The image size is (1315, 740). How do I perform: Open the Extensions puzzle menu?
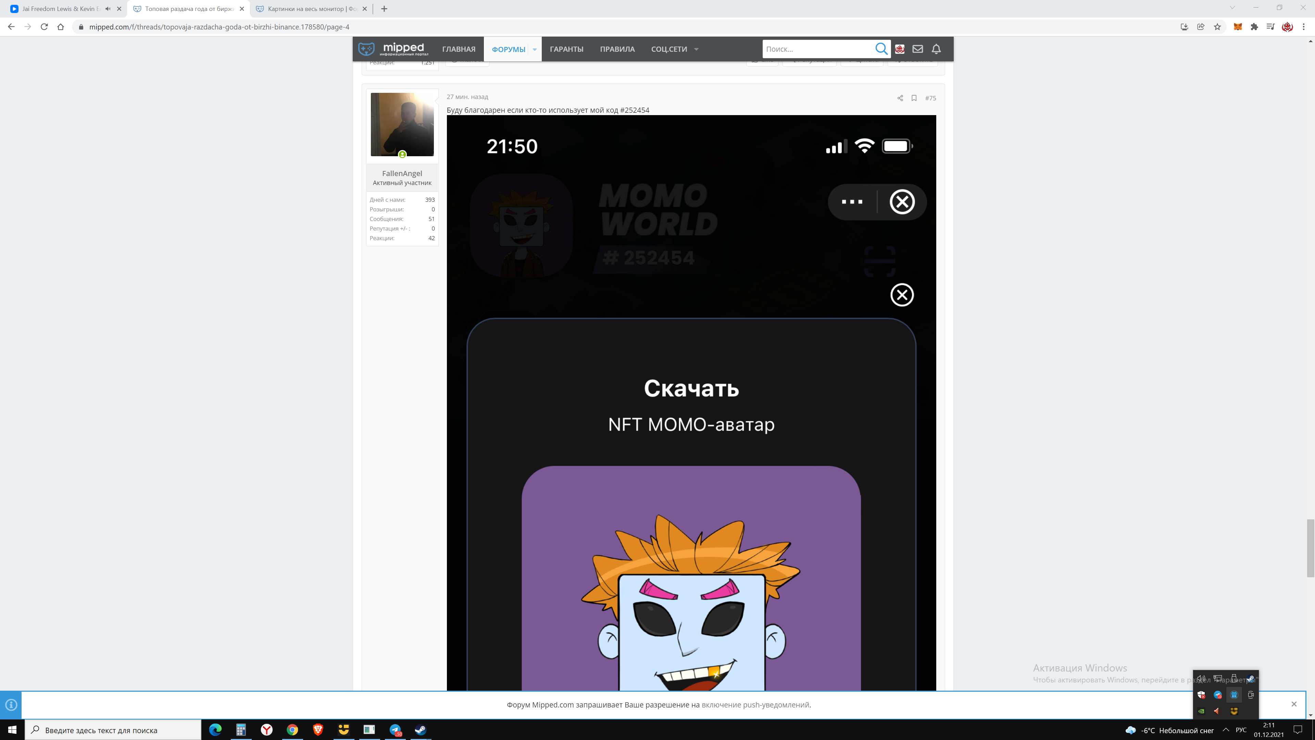pyautogui.click(x=1254, y=27)
